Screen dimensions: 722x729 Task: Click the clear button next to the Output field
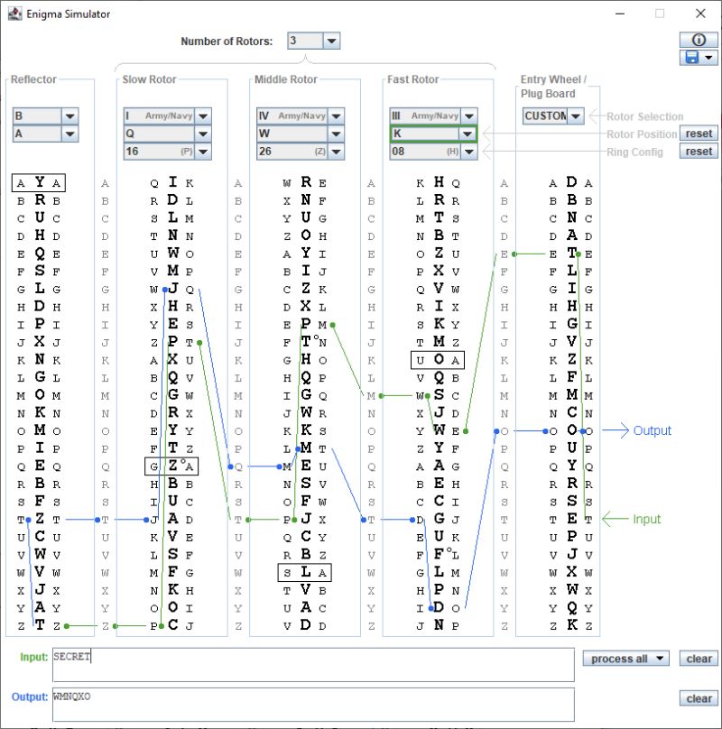[x=698, y=698]
